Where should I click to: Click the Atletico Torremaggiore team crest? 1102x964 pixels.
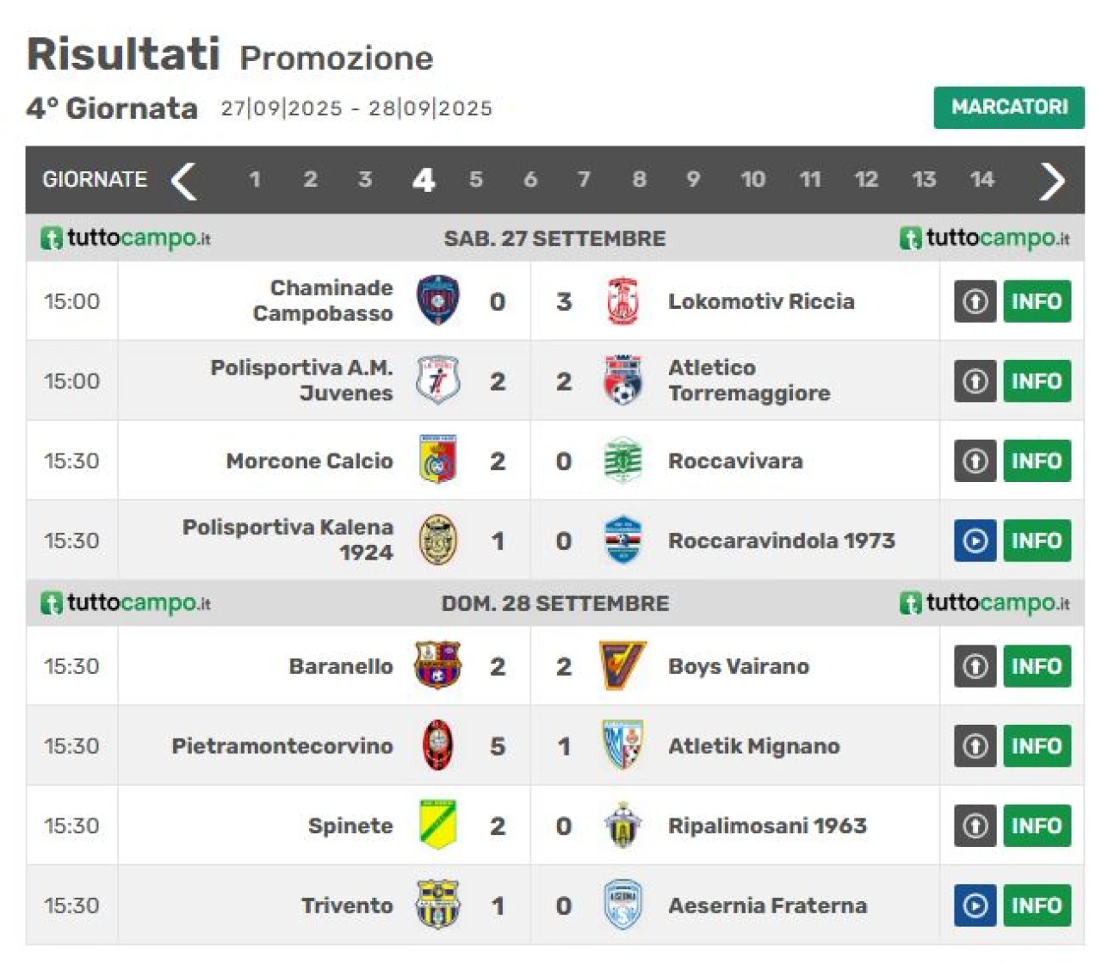tap(622, 380)
